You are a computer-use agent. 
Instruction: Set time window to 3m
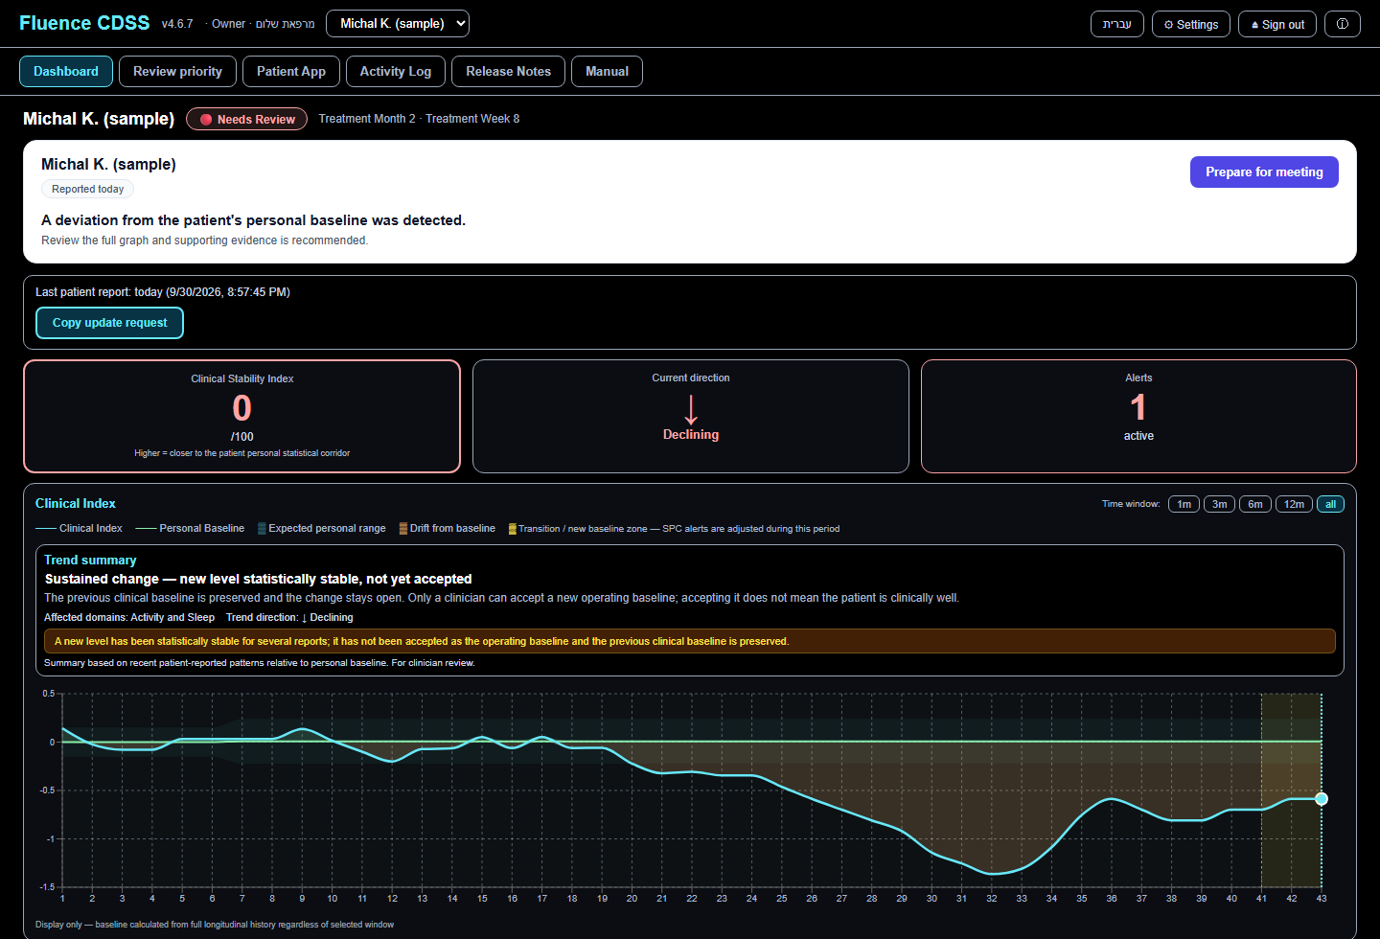click(1219, 504)
